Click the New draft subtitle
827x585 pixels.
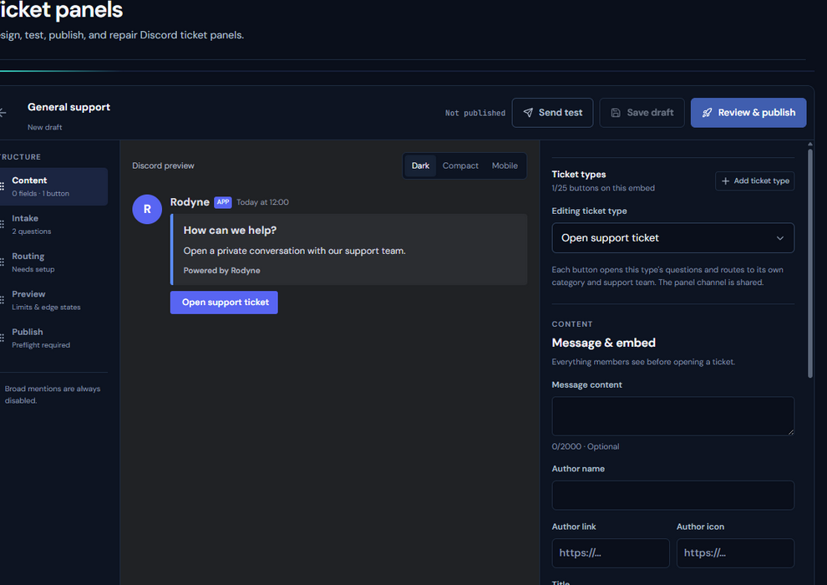pos(45,127)
